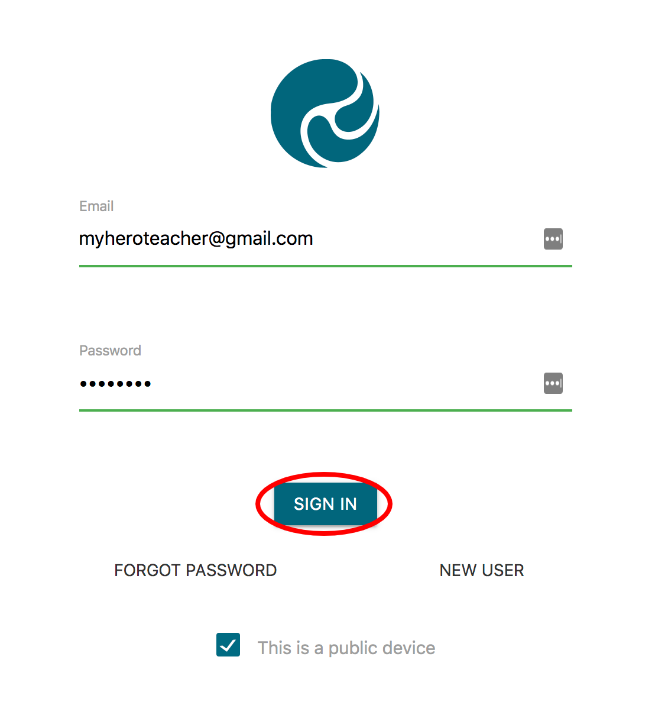The image size is (655, 718).
Task: Click the 'This is a public device' label
Action: click(346, 648)
